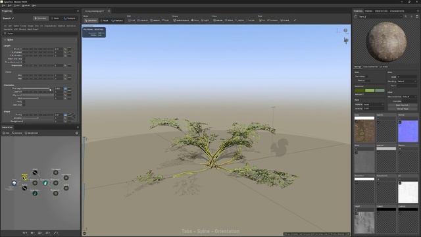Click the Color map bark texture thumbnail
The width and height of the screenshot is (421, 237).
[x=364, y=131]
